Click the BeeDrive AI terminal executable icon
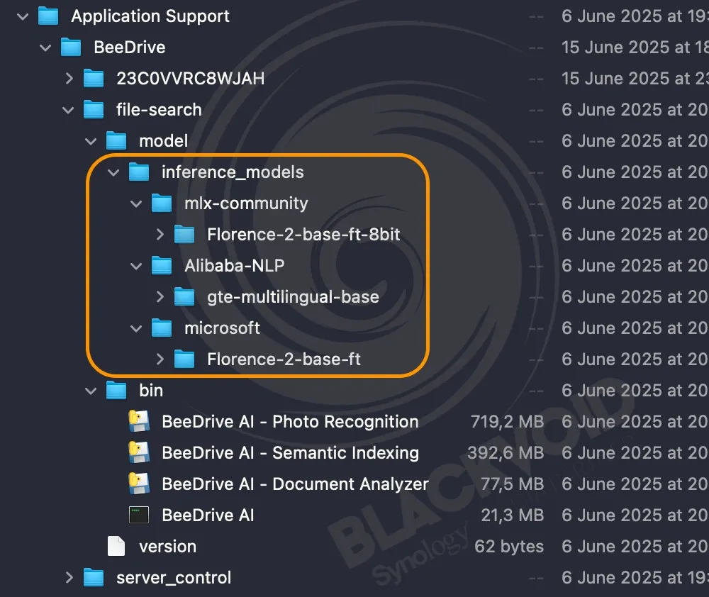 click(139, 515)
